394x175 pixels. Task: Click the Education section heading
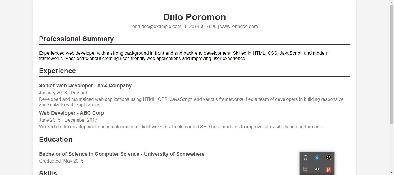56,139
